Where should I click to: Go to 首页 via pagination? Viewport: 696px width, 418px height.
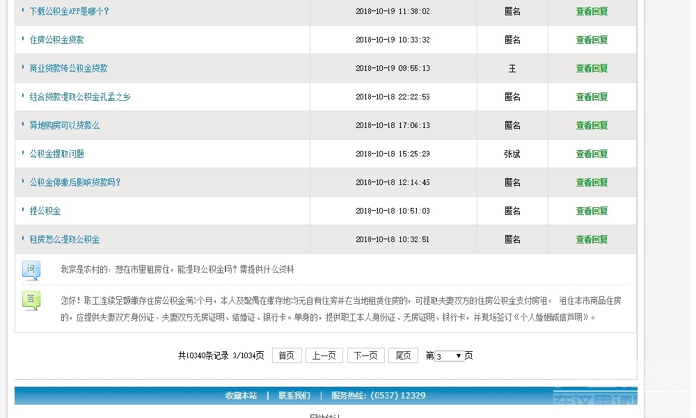point(286,355)
